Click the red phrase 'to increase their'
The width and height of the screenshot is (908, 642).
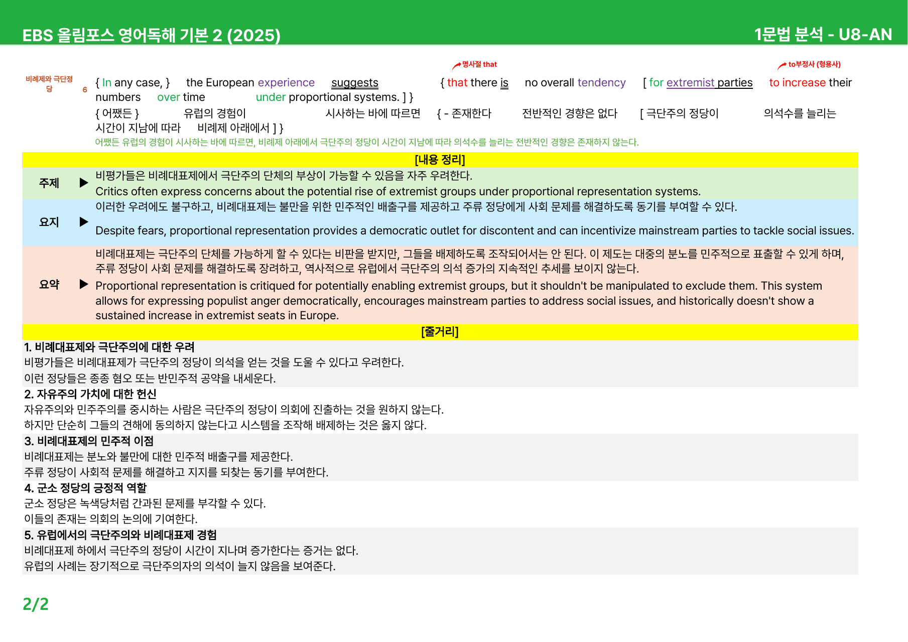point(811,82)
